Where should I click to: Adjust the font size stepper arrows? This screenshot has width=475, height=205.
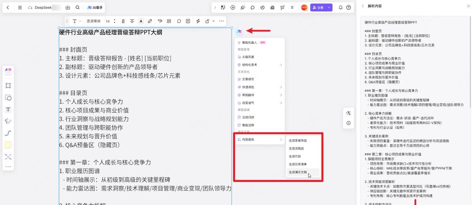tap(115, 21)
